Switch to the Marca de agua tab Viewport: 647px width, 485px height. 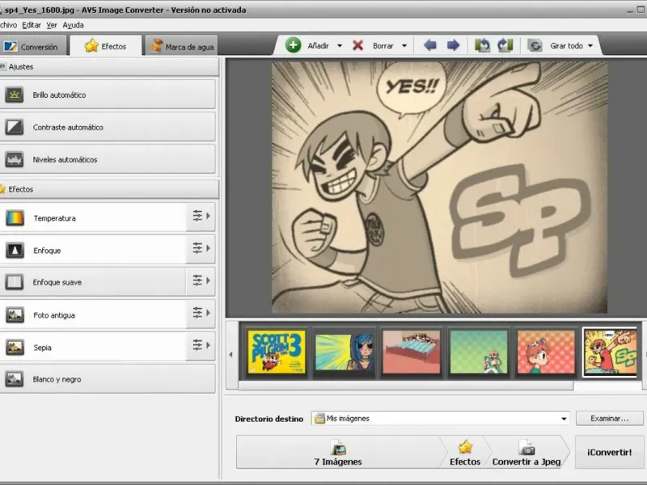click(181, 46)
